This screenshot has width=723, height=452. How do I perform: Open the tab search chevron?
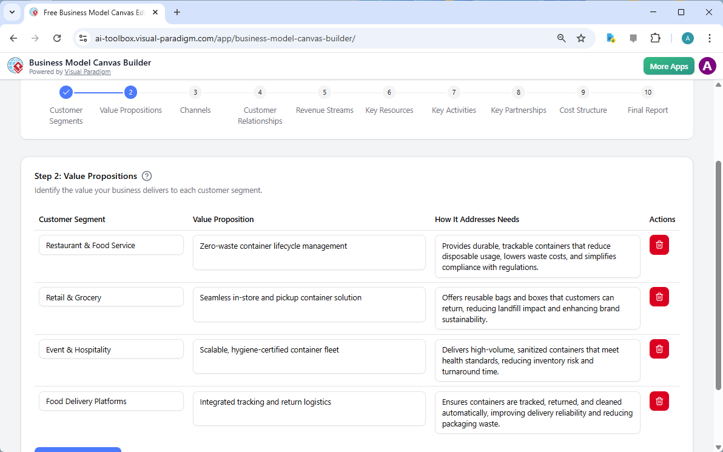coord(12,12)
